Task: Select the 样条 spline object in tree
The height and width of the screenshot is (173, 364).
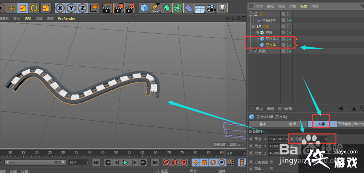Action: pyautogui.click(x=262, y=51)
